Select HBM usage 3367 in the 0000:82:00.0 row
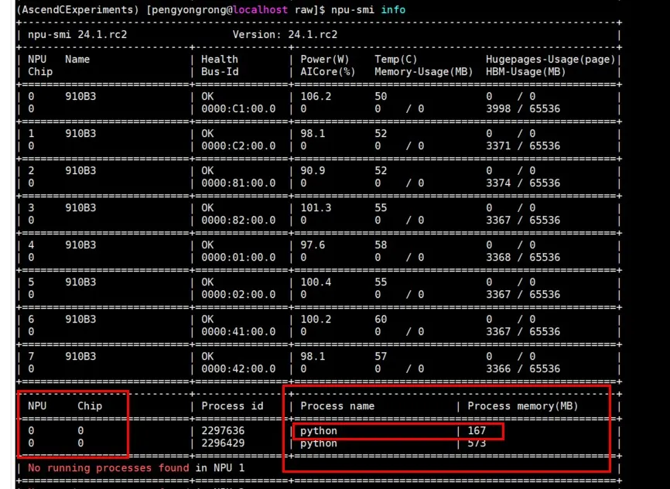 (498, 221)
